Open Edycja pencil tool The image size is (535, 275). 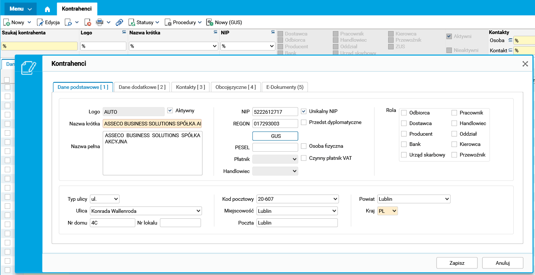(x=40, y=22)
